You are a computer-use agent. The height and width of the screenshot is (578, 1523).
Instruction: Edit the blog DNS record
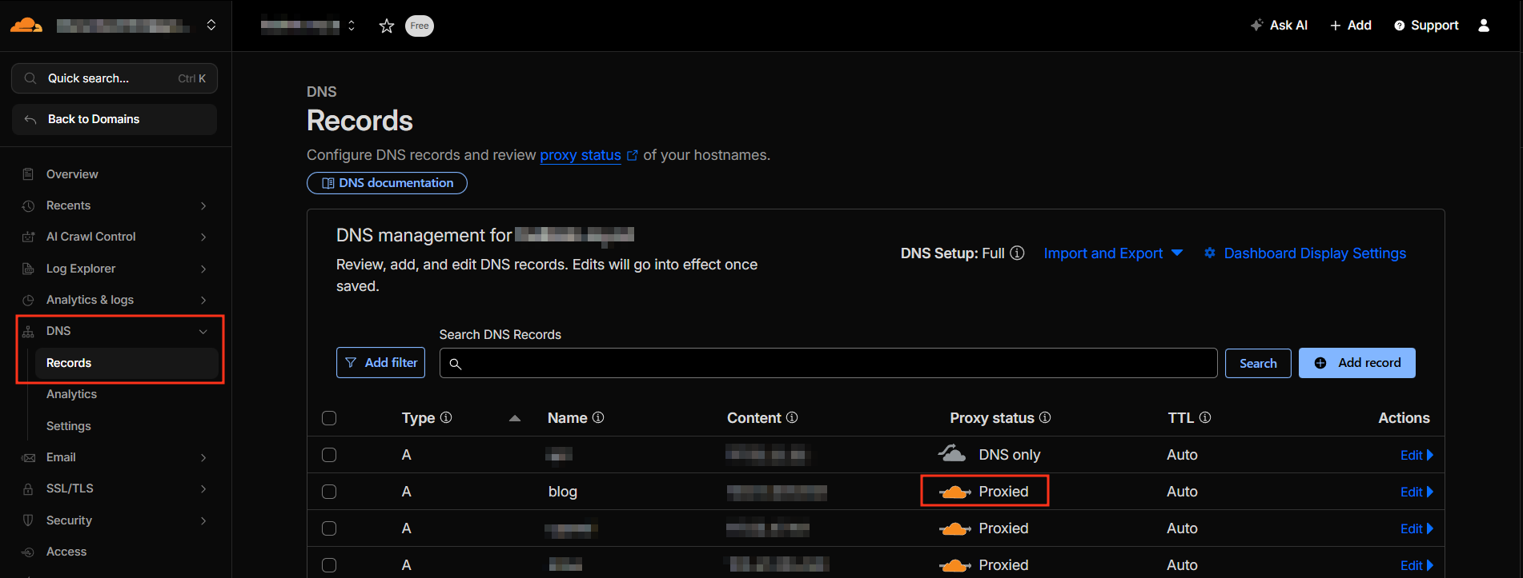pyautogui.click(x=1416, y=492)
